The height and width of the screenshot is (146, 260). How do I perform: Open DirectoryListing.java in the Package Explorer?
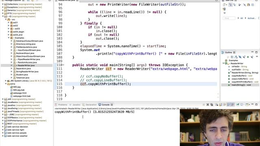(x=26, y=44)
